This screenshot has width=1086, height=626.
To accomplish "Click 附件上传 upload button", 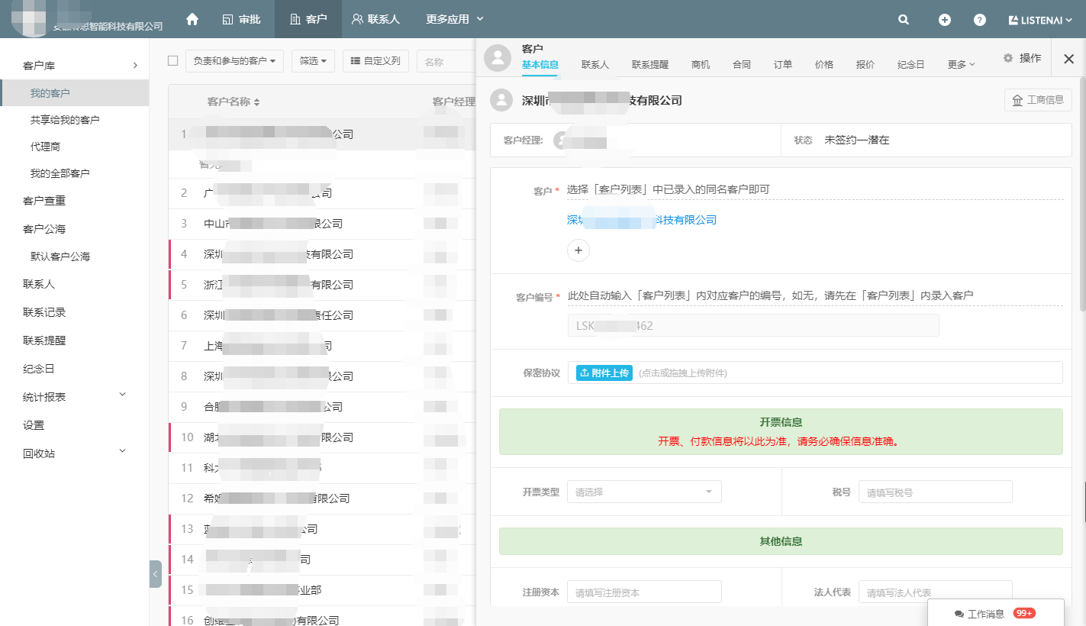I will (604, 373).
